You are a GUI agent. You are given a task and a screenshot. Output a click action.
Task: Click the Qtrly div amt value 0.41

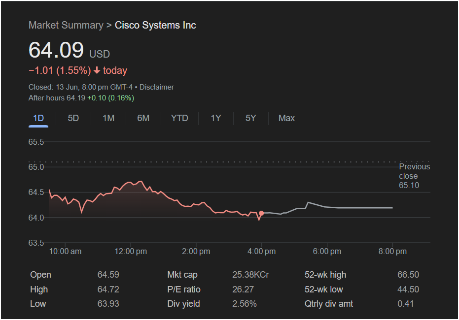click(406, 304)
